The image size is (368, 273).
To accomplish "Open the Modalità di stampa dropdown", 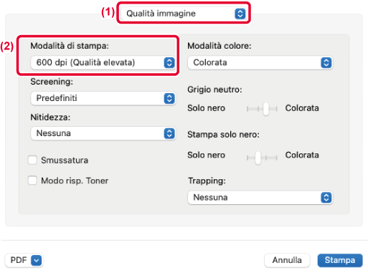I will tap(103, 62).
